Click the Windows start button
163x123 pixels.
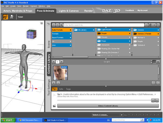pos(8,120)
